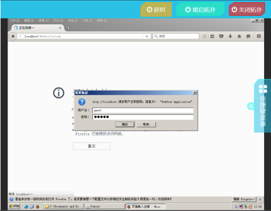Image resolution: width=271 pixels, height=211 pixels.
Task: Minimize the Firefox window
Action: [253, 21]
